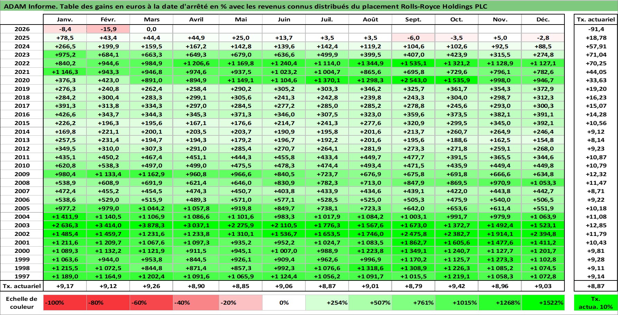
Task: Click the -91,4 actuarial rate cell
Action: (596, 29)
